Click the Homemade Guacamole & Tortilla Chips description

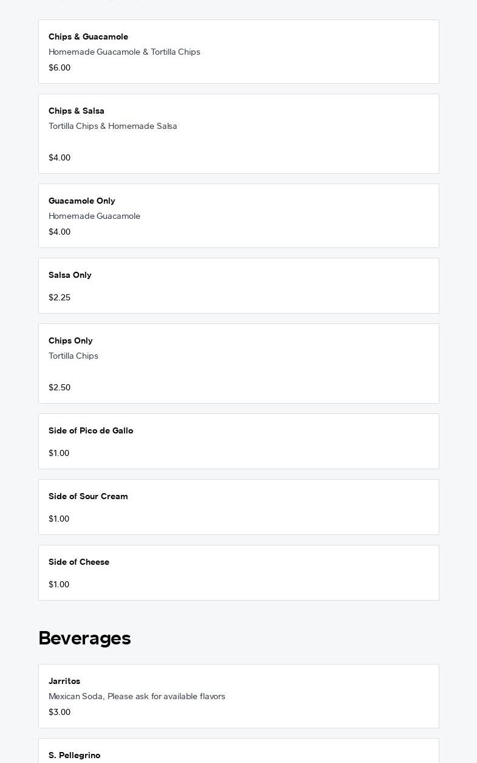tap(125, 52)
